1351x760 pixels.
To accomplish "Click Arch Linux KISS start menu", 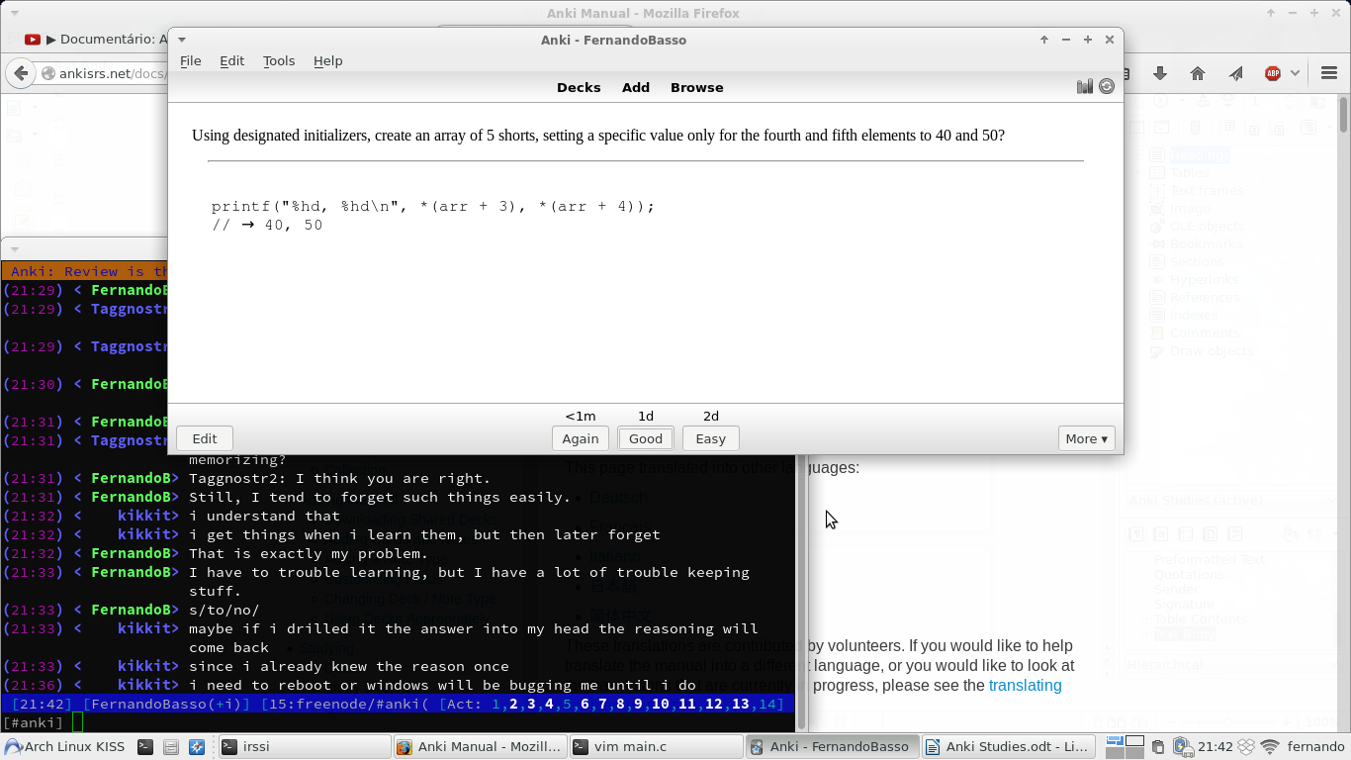I will pyautogui.click(x=65, y=747).
